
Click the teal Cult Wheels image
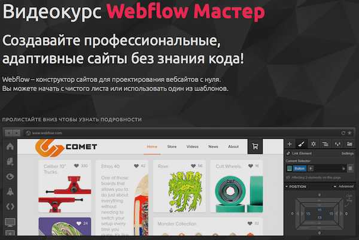tap(239, 194)
